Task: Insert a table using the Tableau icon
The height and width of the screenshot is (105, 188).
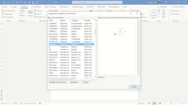Action: click(22, 12)
